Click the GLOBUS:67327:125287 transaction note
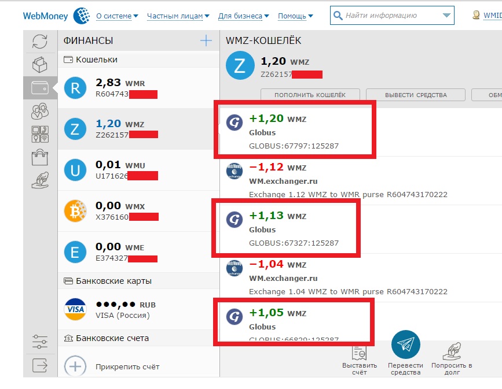 (x=294, y=243)
